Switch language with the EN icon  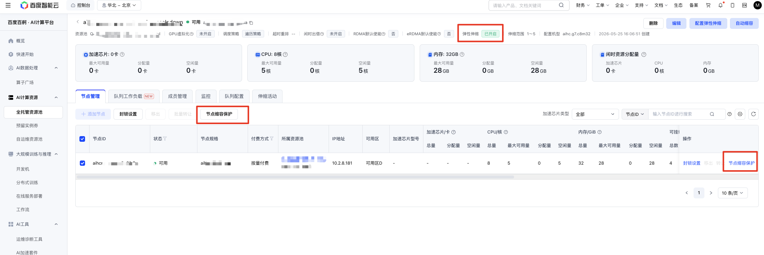745,5
